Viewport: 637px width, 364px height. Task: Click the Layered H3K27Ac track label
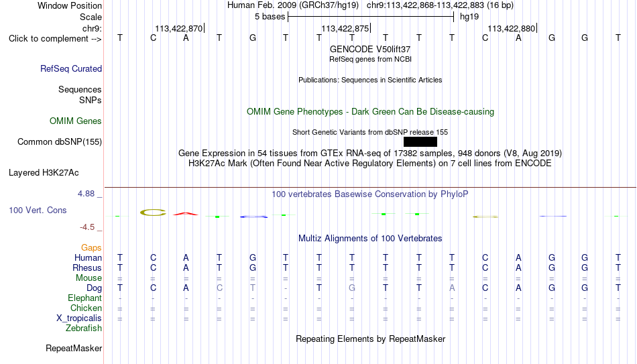tap(44, 173)
